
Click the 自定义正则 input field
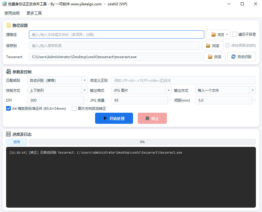184,80
